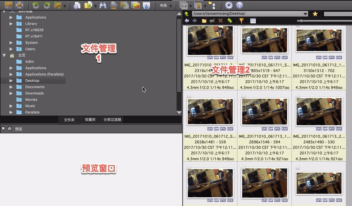The image size is (352, 206).
Task: Switch to the 分类过滤器 tab
Action: (x=112, y=120)
